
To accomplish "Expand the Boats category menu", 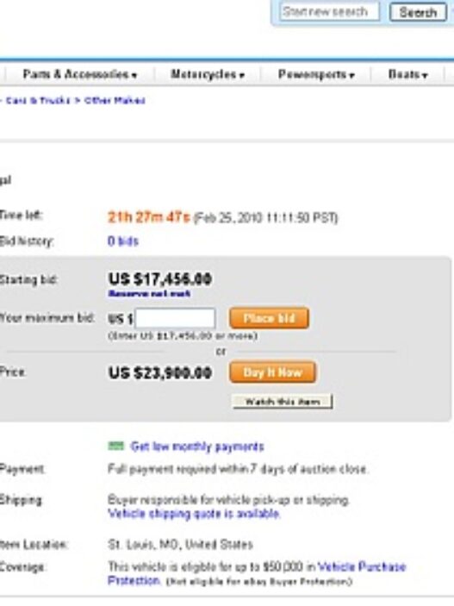I will pyautogui.click(x=407, y=74).
